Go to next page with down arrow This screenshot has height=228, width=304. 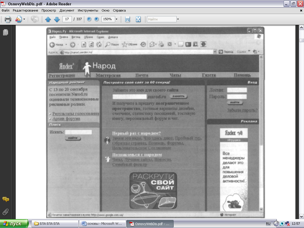[x=57, y=19]
